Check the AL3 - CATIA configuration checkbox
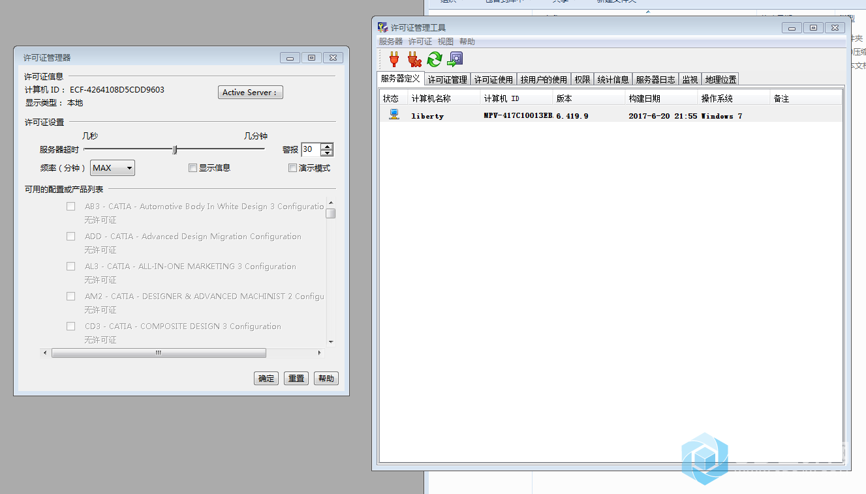This screenshot has width=866, height=494. pyautogui.click(x=70, y=267)
